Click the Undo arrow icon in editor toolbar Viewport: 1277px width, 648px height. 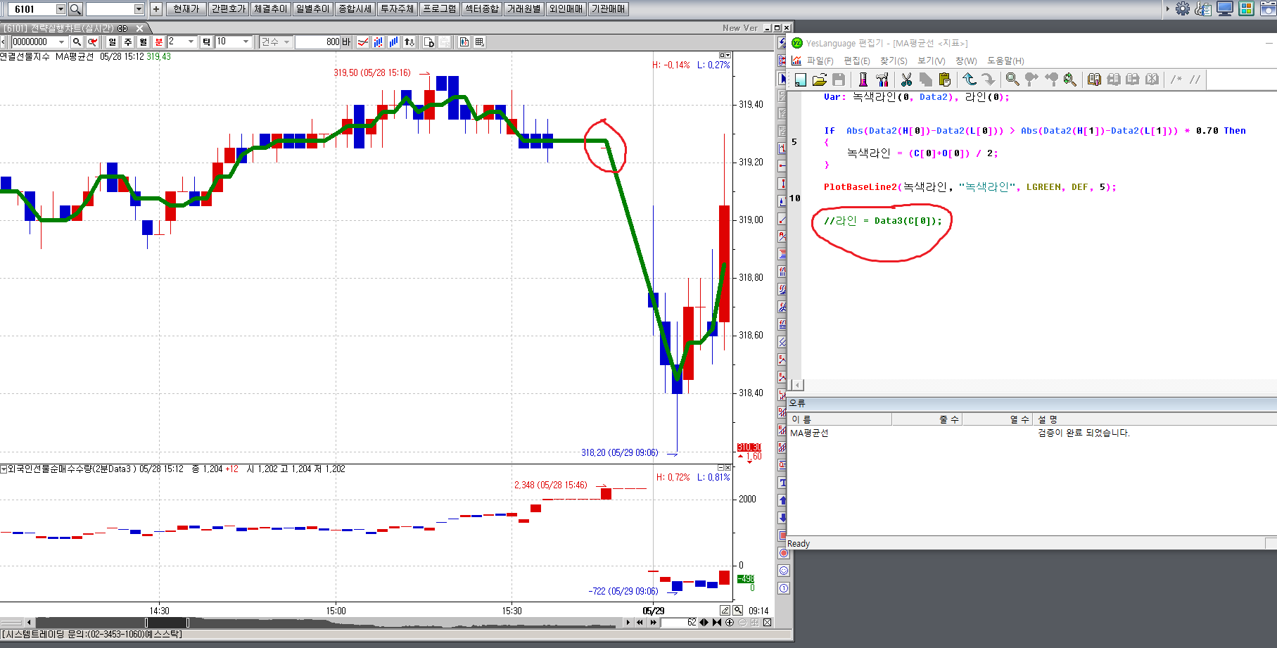[970, 80]
